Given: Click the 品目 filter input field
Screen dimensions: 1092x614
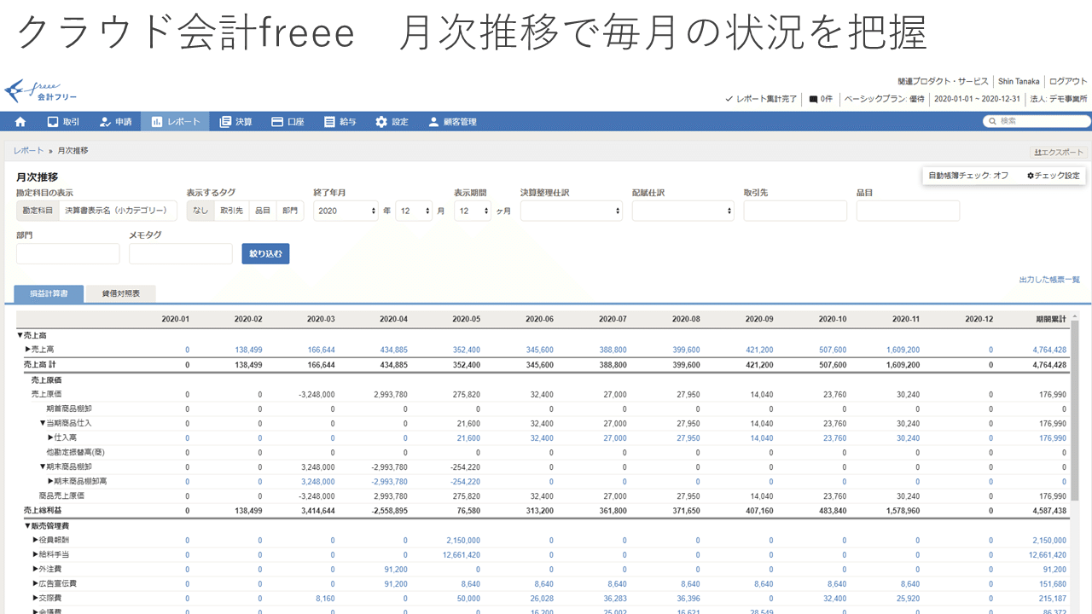Looking at the screenshot, I should point(908,211).
